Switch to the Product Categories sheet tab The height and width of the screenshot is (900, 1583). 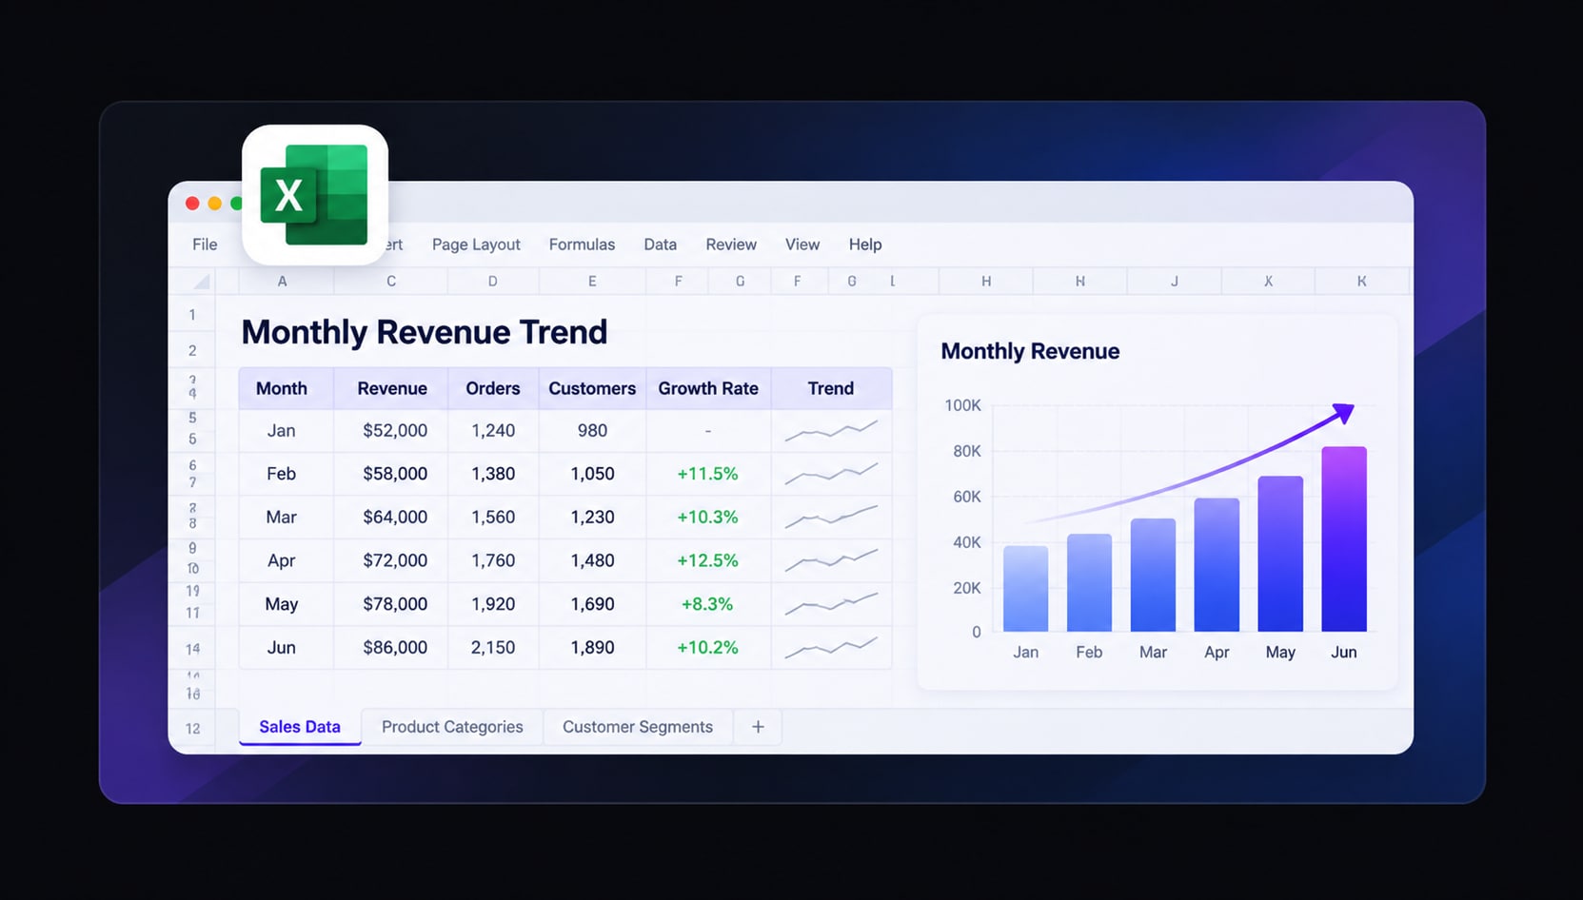tap(452, 727)
